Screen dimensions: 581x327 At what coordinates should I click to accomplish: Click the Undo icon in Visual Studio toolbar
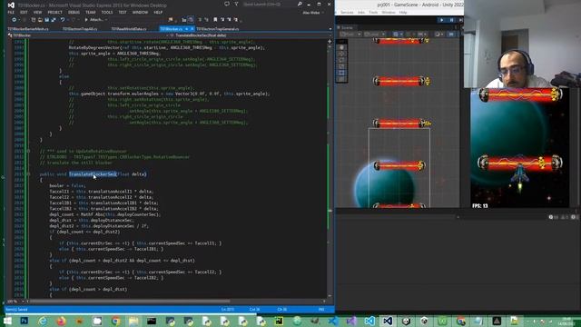63,20
